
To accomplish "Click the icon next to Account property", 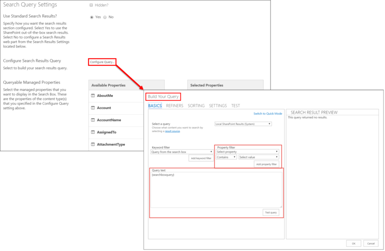I will pyautogui.click(x=93, y=108).
